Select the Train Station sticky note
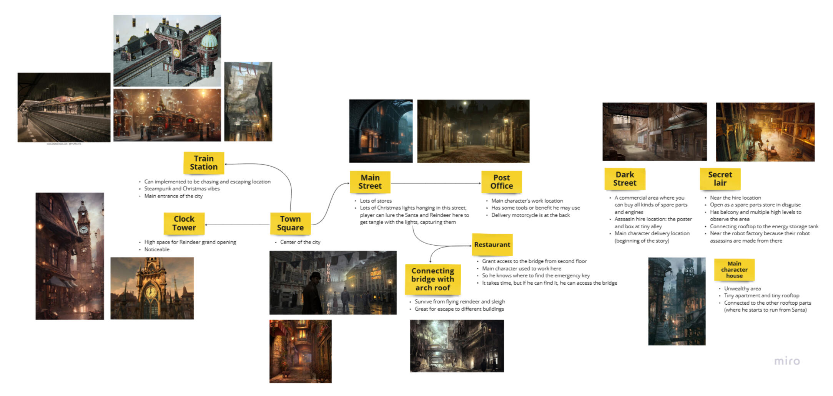 click(x=203, y=163)
